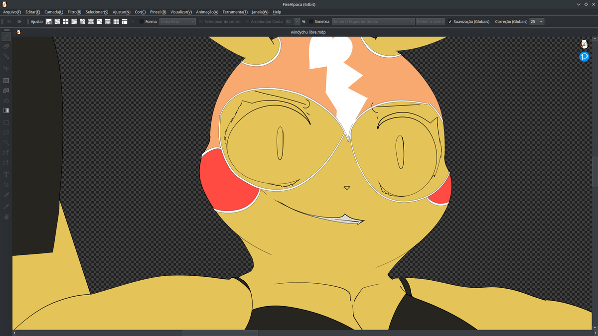
Task: Click the horizontal canvas scrollbar thumb
Action: tap(220, 333)
